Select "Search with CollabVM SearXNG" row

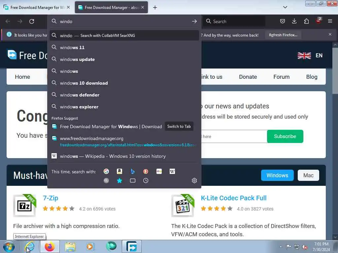click(x=124, y=36)
